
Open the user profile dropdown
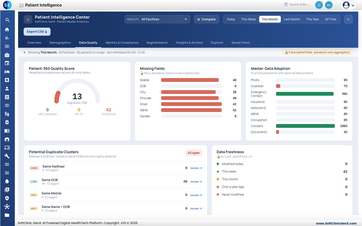point(348,5)
